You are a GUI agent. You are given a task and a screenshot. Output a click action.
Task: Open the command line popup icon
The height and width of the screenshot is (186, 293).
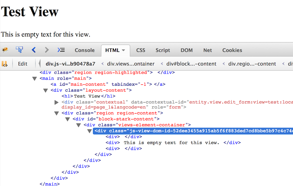(61, 50)
